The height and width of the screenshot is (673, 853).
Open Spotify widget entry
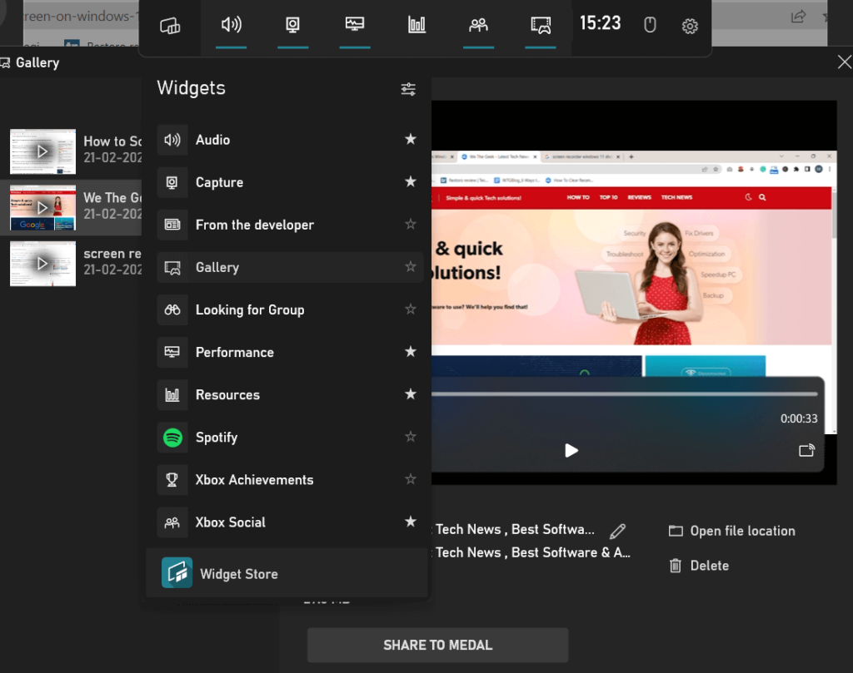(x=290, y=438)
